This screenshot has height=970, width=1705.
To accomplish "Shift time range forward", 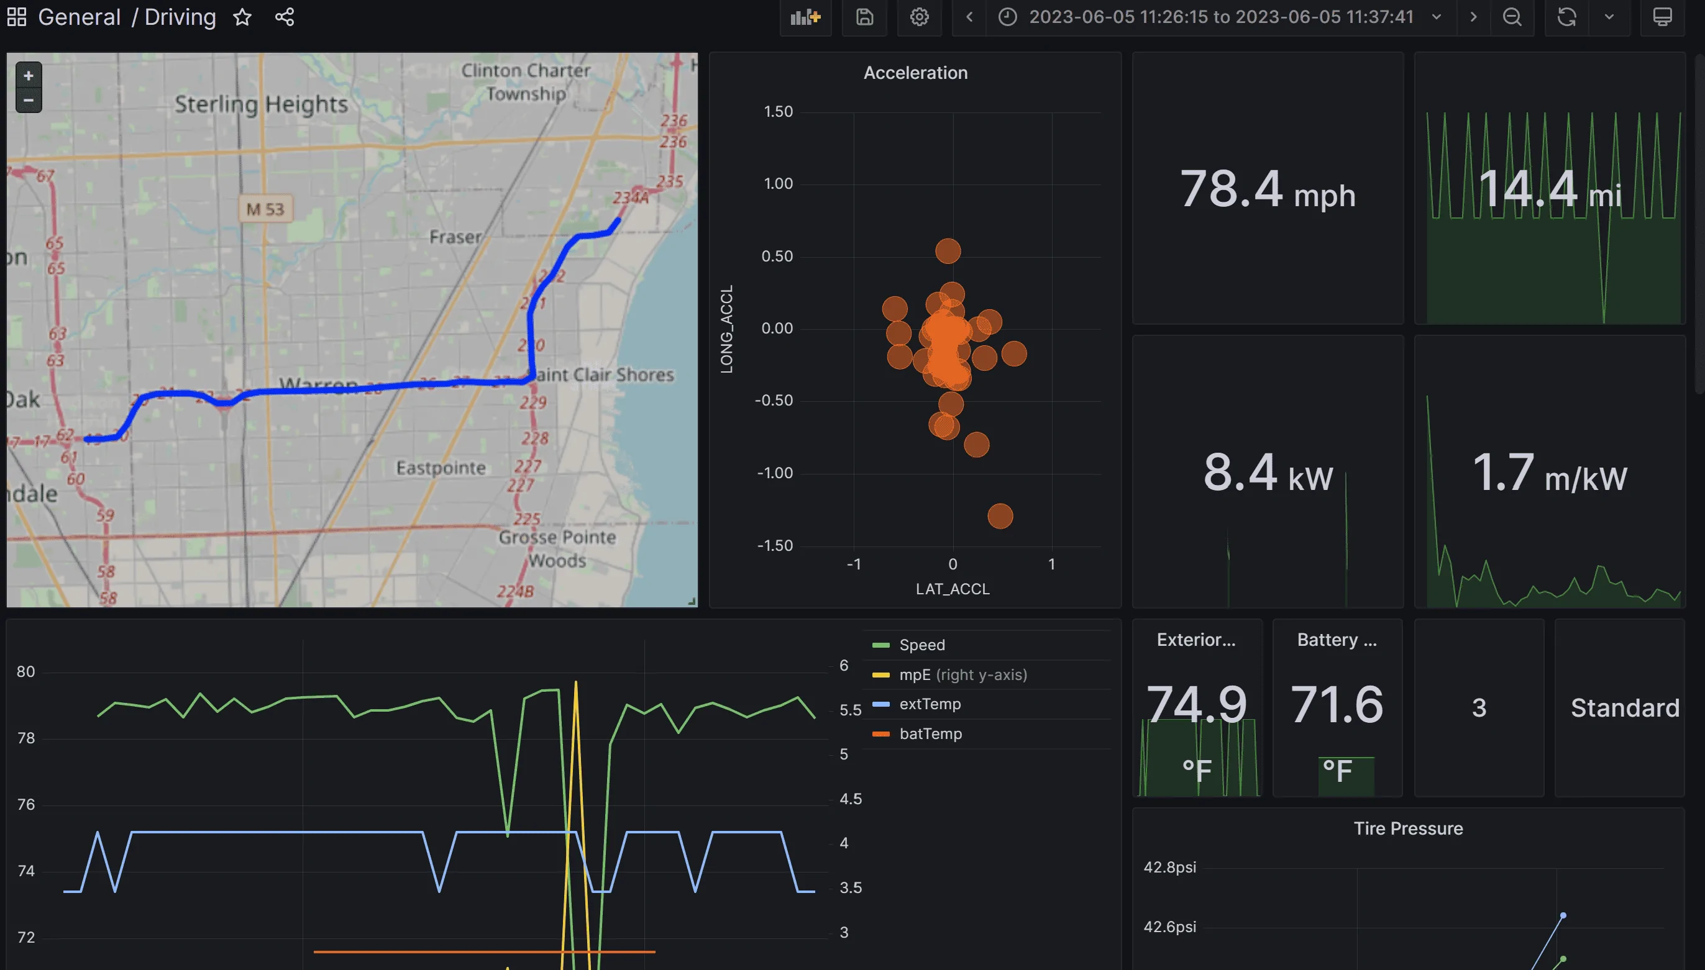I will click(1474, 17).
